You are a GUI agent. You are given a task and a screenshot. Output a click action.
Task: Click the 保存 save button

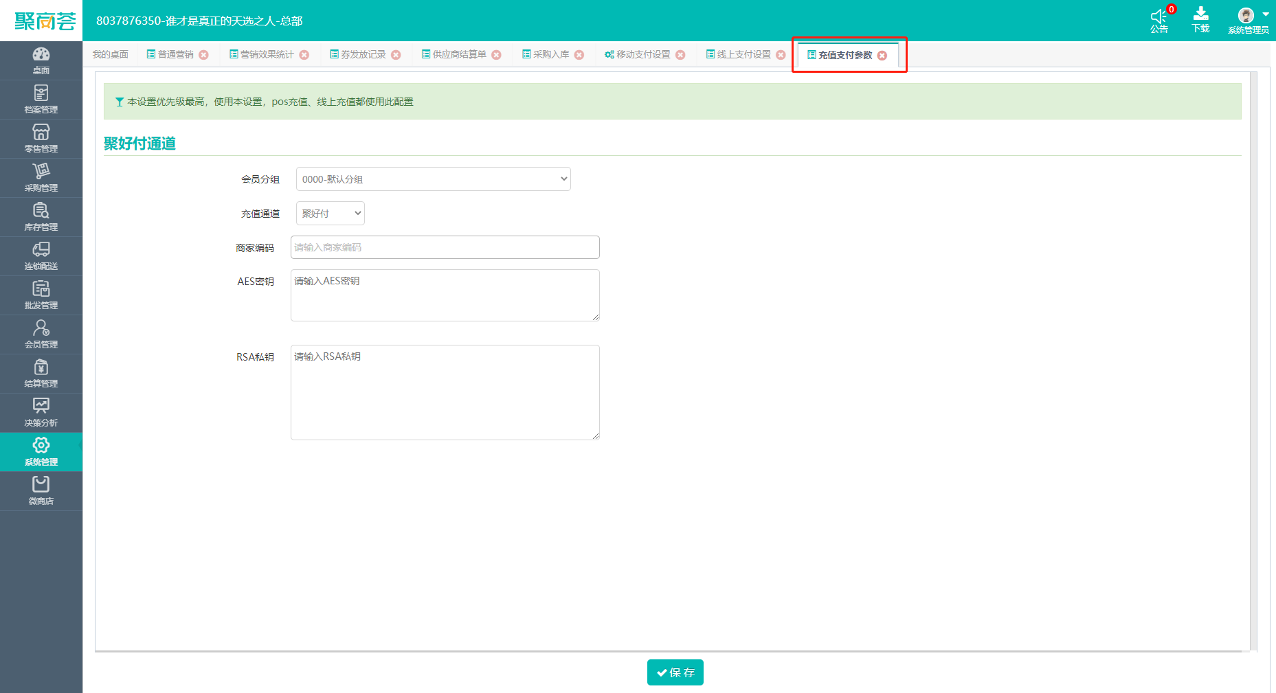pos(675,672)
